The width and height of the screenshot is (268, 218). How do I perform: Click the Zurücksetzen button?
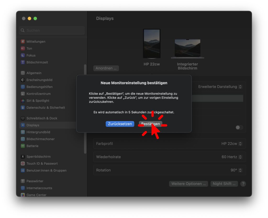click(x=120, y=124)
